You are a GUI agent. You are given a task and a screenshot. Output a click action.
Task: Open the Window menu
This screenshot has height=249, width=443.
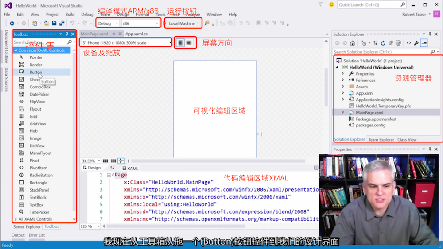(x=214, y=15)
